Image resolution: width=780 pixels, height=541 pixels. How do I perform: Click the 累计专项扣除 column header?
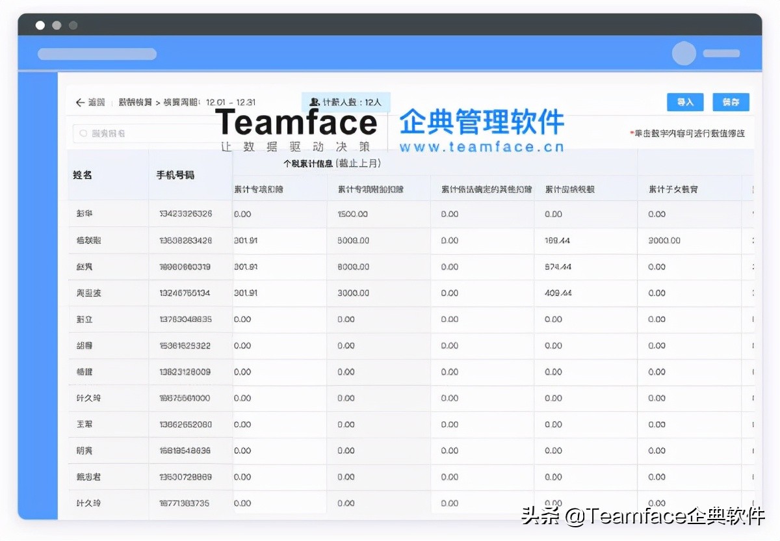click(259, 189)
